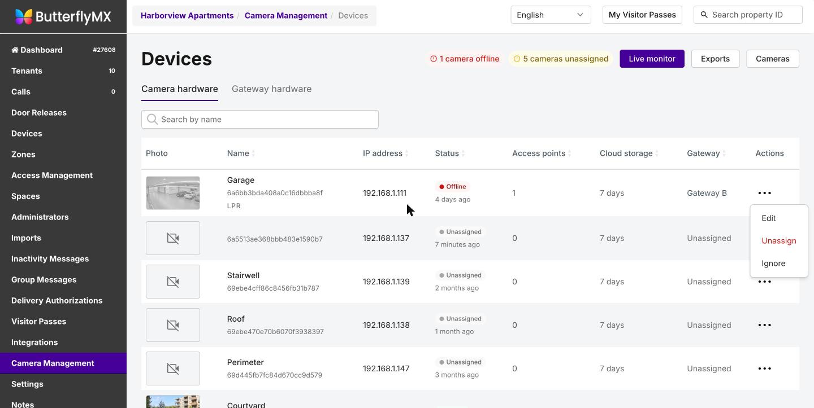Viewport: 814px width, 408px height.
Task: Go to Calls in the sidebar
Action: 63,91
